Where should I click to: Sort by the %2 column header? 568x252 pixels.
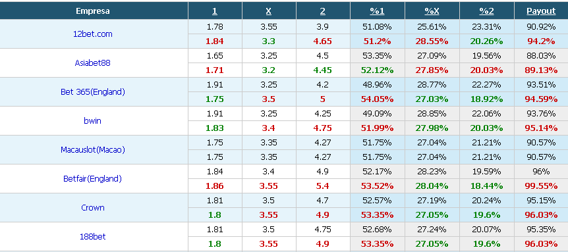coord(486,11)
